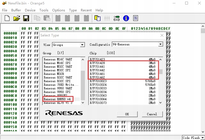The width and height of the screenshot is (205, 140).
Task: Open the sliders settings toolbar icon
Action: click(x=107, y=18)
